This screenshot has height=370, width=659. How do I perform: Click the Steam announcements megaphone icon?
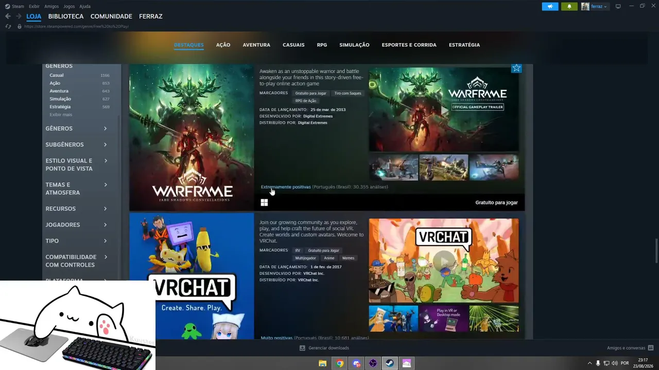pyautogui.click(x=550, y=7)
